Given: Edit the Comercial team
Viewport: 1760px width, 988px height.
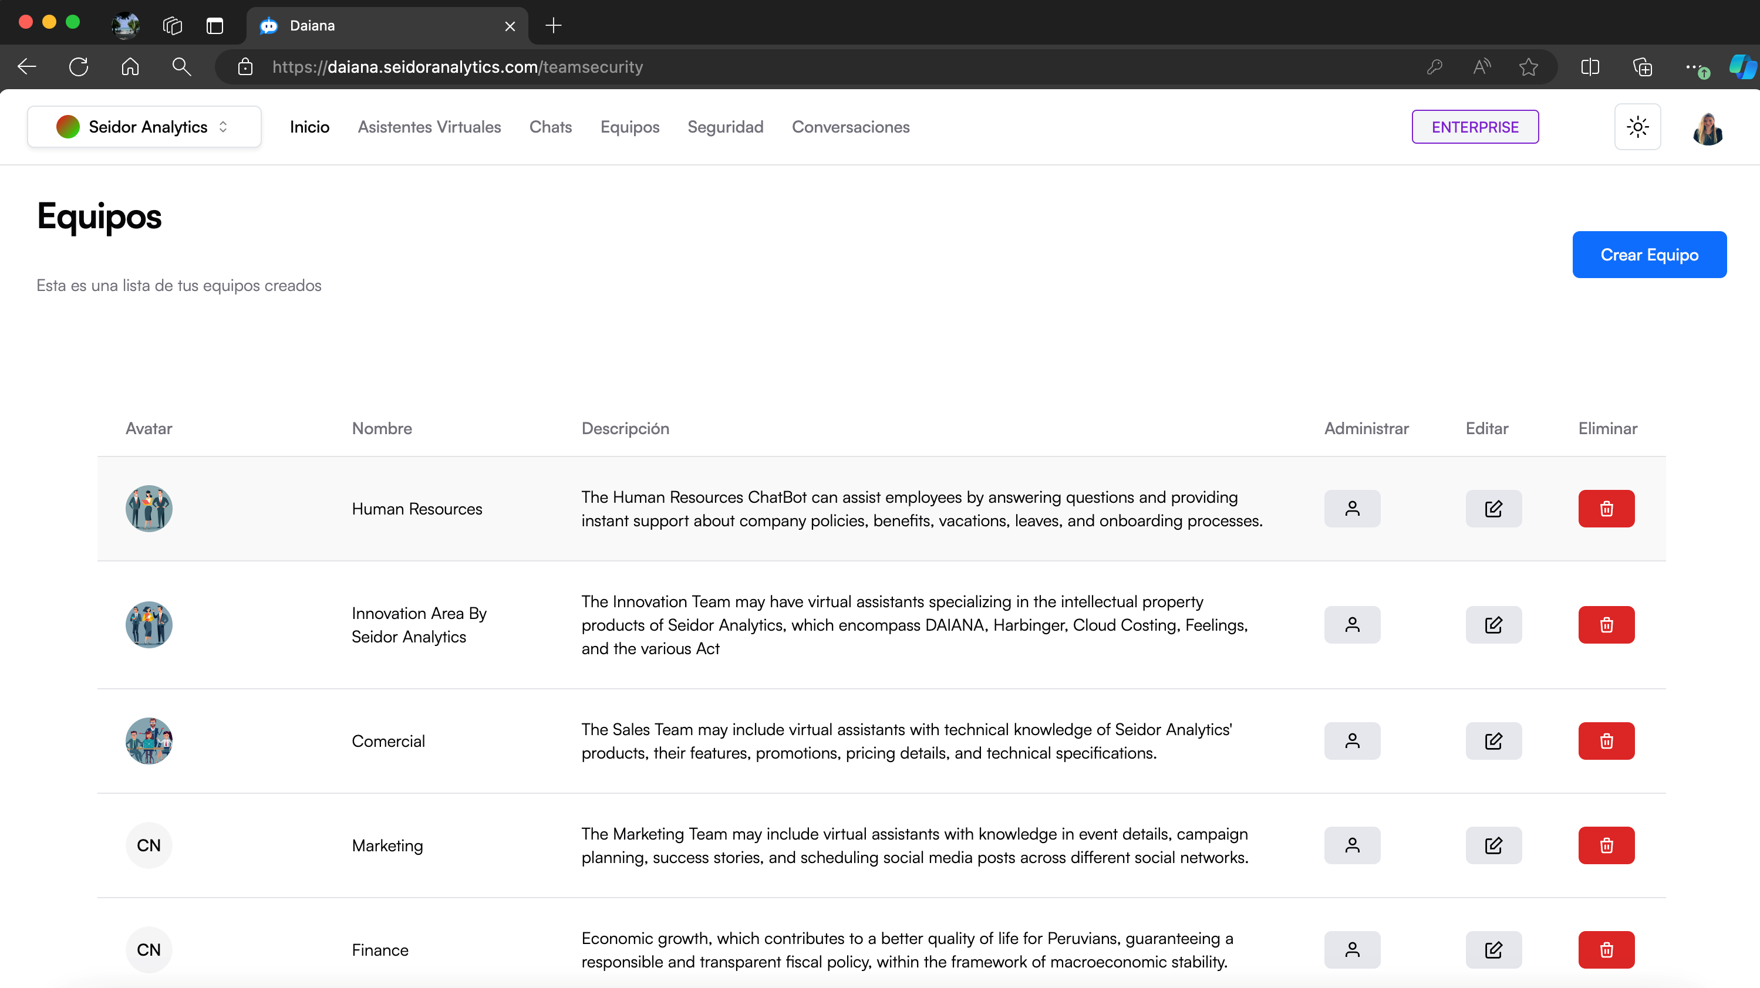Looking at the screenshot, I should [x=1493, y=741].
